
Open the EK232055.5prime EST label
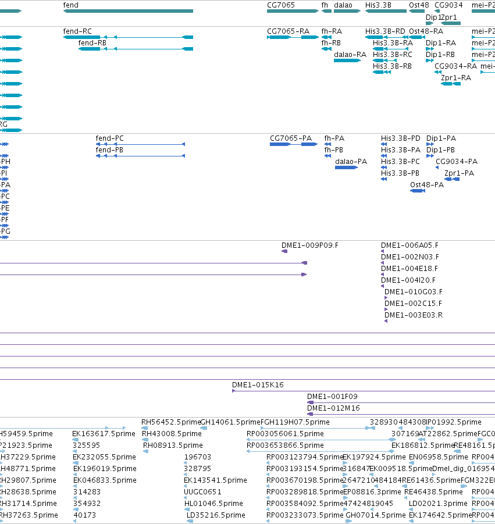[104, 457]
